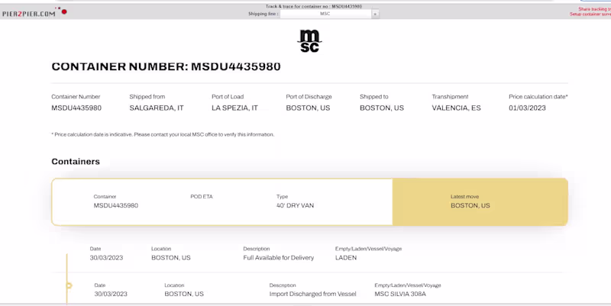Click the Latest move yellow panel

480,202
